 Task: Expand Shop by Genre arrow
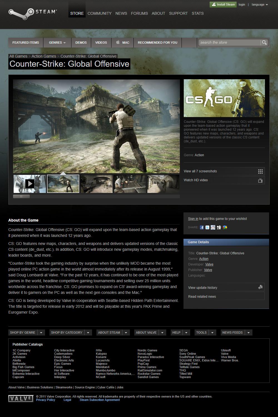[x=41, y=332]
